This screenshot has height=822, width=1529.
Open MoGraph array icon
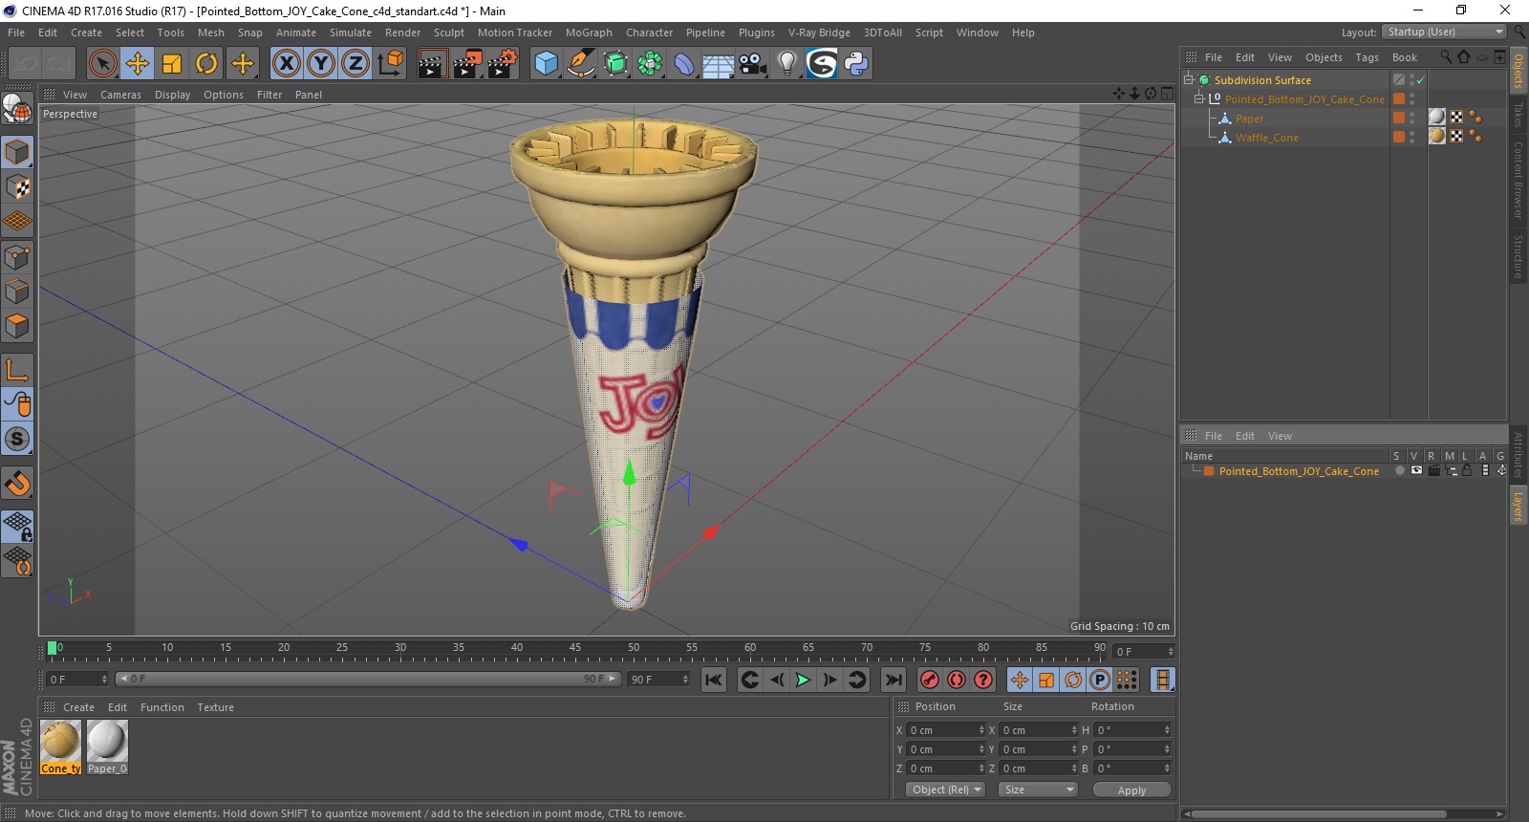coord(650,64)
